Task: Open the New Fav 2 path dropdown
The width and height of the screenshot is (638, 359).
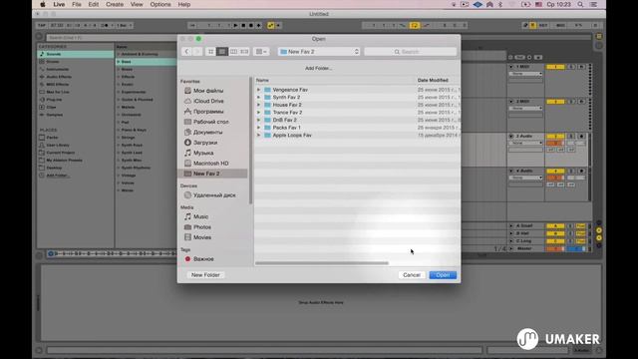Action: click(319, 52)
